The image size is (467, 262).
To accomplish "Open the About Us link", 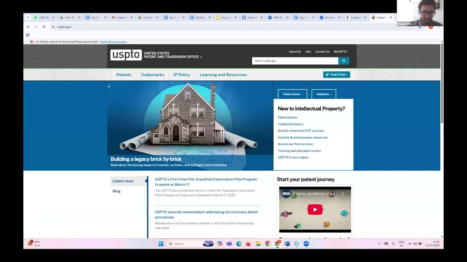I will [x=295, y=52].
